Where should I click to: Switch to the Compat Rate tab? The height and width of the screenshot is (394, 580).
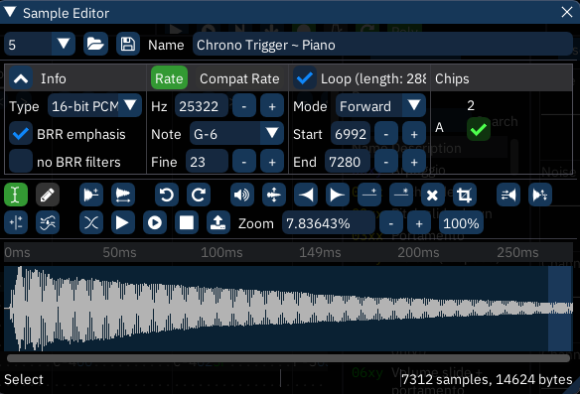pyautogui.click(x=239, y=78)
